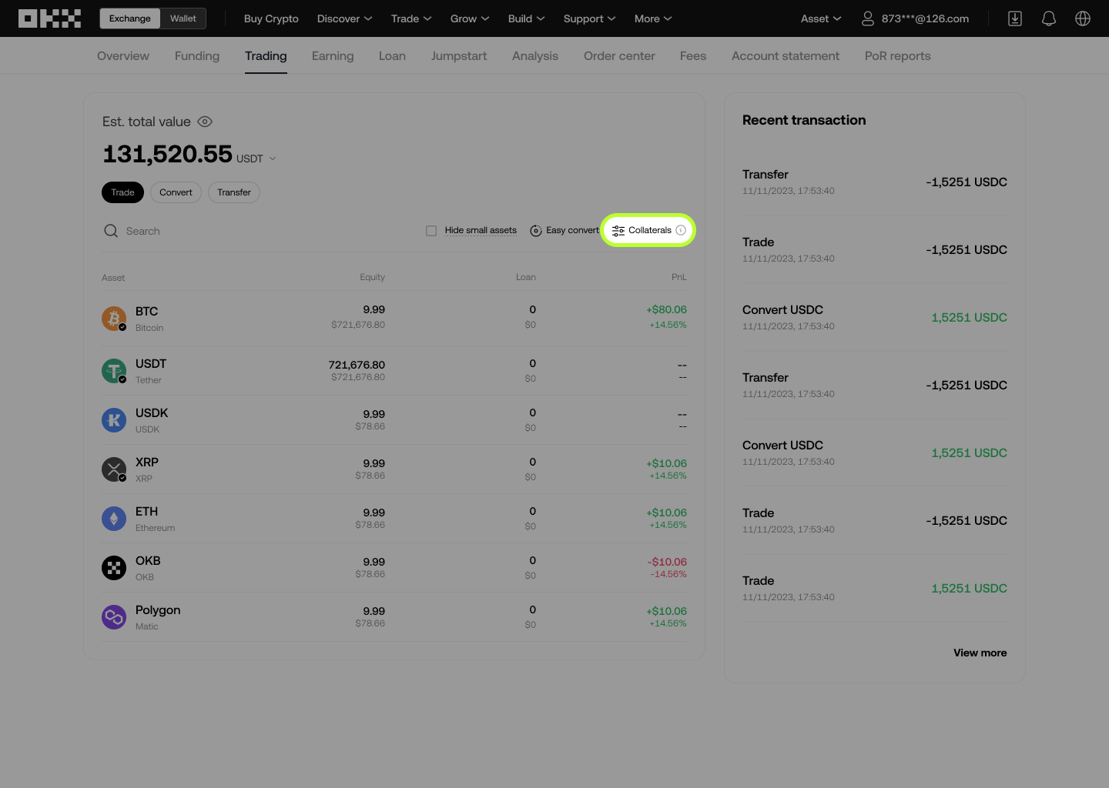This screenshot has width=1109, height=788.
Task: Open the notification bell
Action: [x=1048, y=18]
